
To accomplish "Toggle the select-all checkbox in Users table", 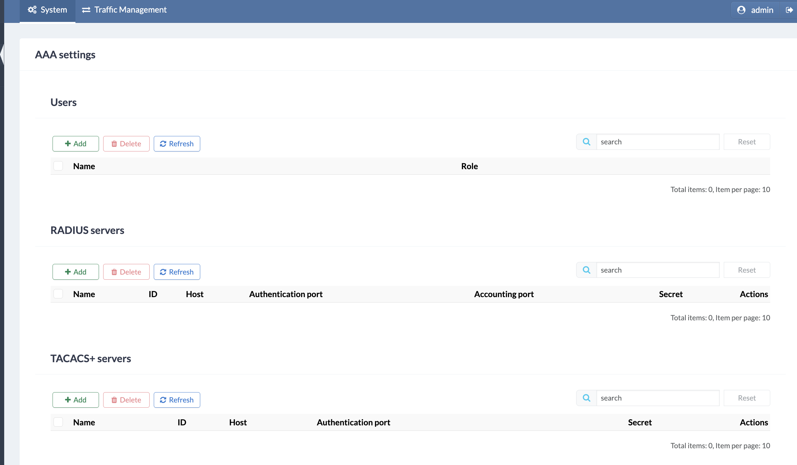I will [58, 166].
